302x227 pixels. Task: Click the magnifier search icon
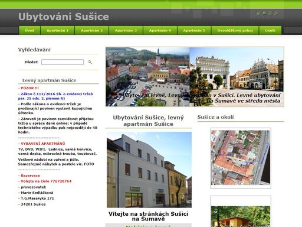(x=90, y=62)
